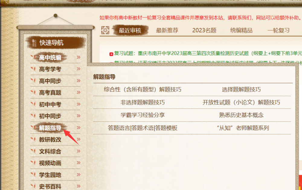Viewport: 302px width, 190px height.
Task: Expand the 高中统编 chevron arrow
Action: pos(79,57)
